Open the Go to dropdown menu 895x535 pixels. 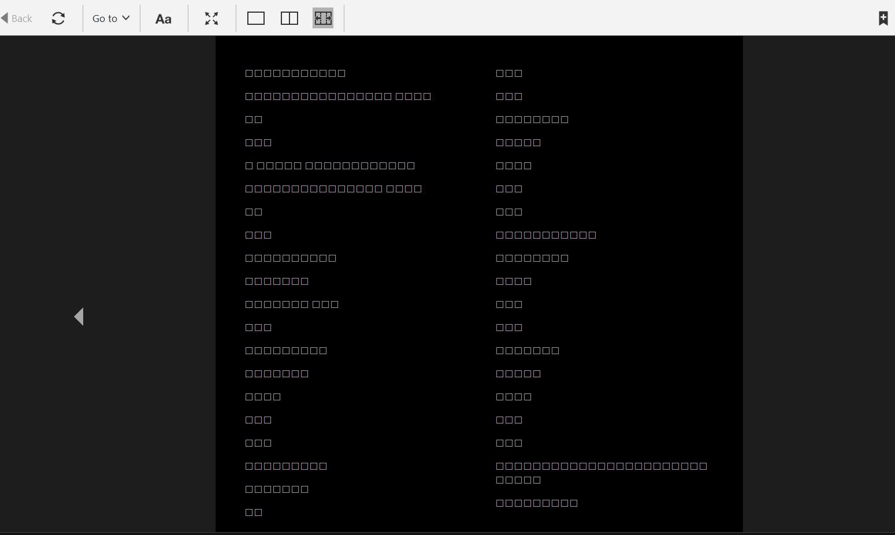111,18
